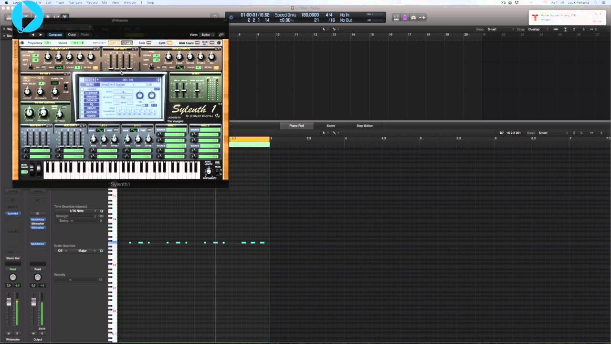Screen dimensions: 611x344
Task: Go to next preset arrow in plugin header
Action: coord(41,34)
